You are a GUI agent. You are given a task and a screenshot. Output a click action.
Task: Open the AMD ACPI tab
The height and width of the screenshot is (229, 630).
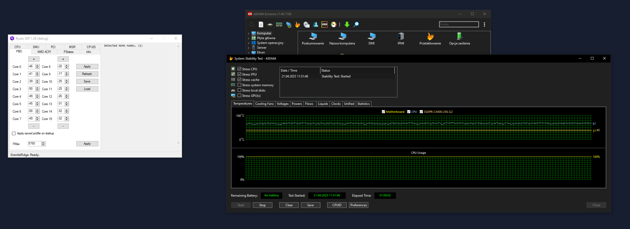[x=44, y=52]
